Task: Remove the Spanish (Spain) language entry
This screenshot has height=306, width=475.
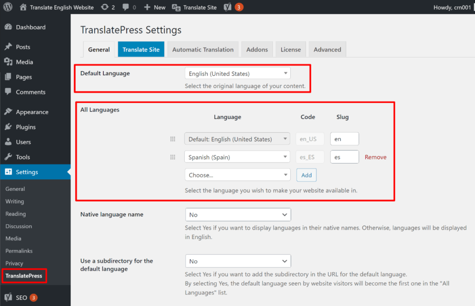Action: pos(375,157)
